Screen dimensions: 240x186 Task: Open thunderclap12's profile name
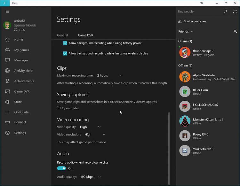[203, 51]
